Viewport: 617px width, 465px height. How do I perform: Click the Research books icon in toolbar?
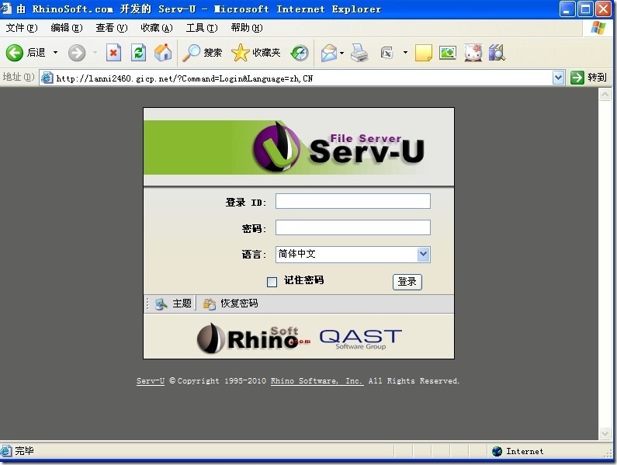click(x=497, y=53)
